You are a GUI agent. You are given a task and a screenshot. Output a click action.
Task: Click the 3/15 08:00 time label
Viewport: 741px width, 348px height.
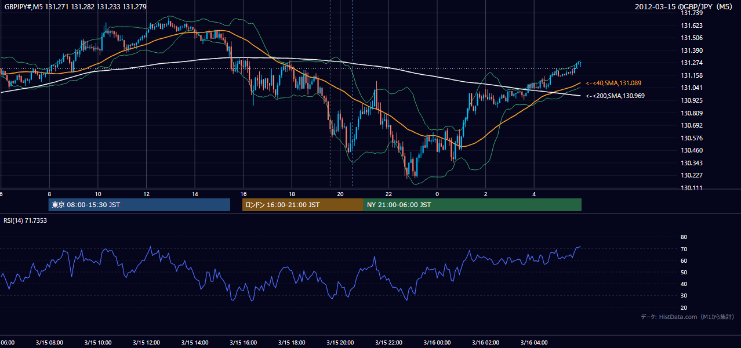49,343
